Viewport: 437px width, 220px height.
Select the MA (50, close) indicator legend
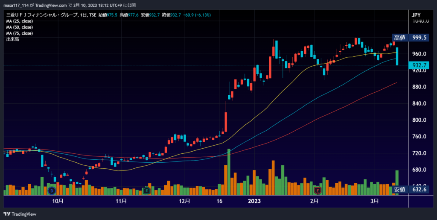click(20, 27)
